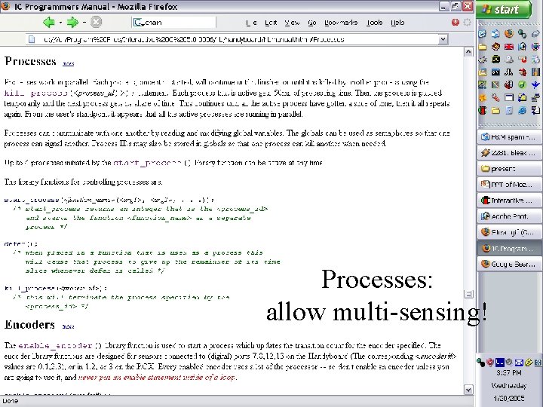Screen dimensions: 543x407
Task: Open the blue bird Quick Launch icon
Action: click(x=535, y=84)
